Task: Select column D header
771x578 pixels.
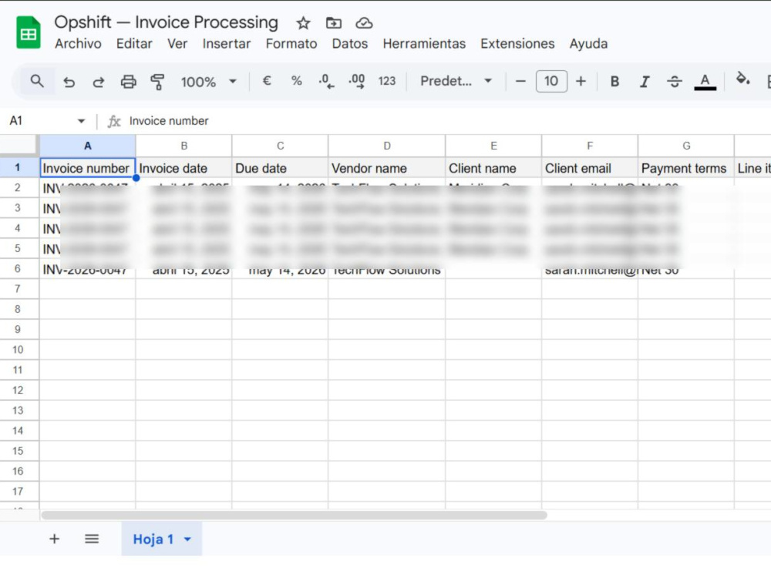Action: [387, 146]
